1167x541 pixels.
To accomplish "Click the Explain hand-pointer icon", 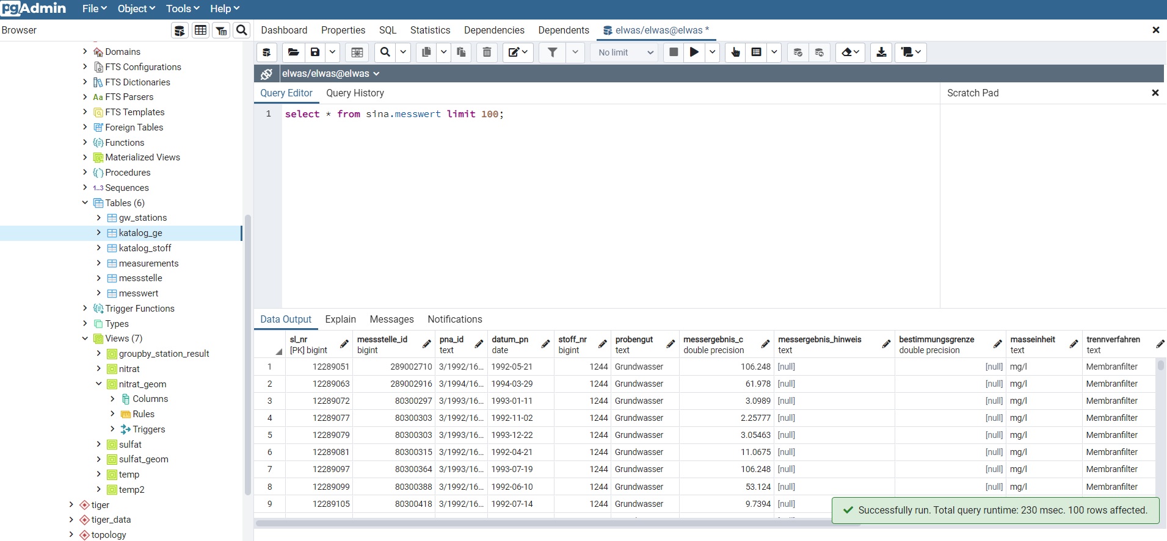I will pos(735,52).
